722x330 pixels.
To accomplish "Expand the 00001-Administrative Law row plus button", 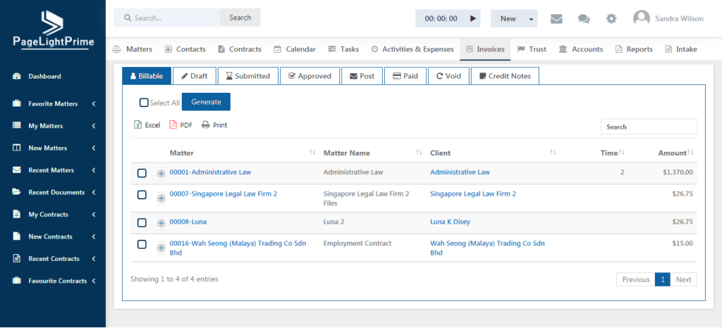I will coord(161,174).
